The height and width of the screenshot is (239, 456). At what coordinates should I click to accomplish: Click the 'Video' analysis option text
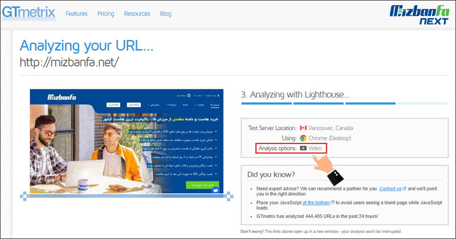[315, 148]
